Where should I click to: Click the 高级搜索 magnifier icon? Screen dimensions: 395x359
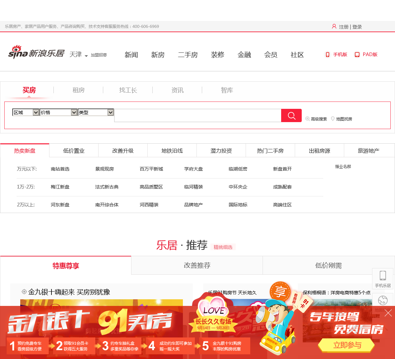pos(307,119)
